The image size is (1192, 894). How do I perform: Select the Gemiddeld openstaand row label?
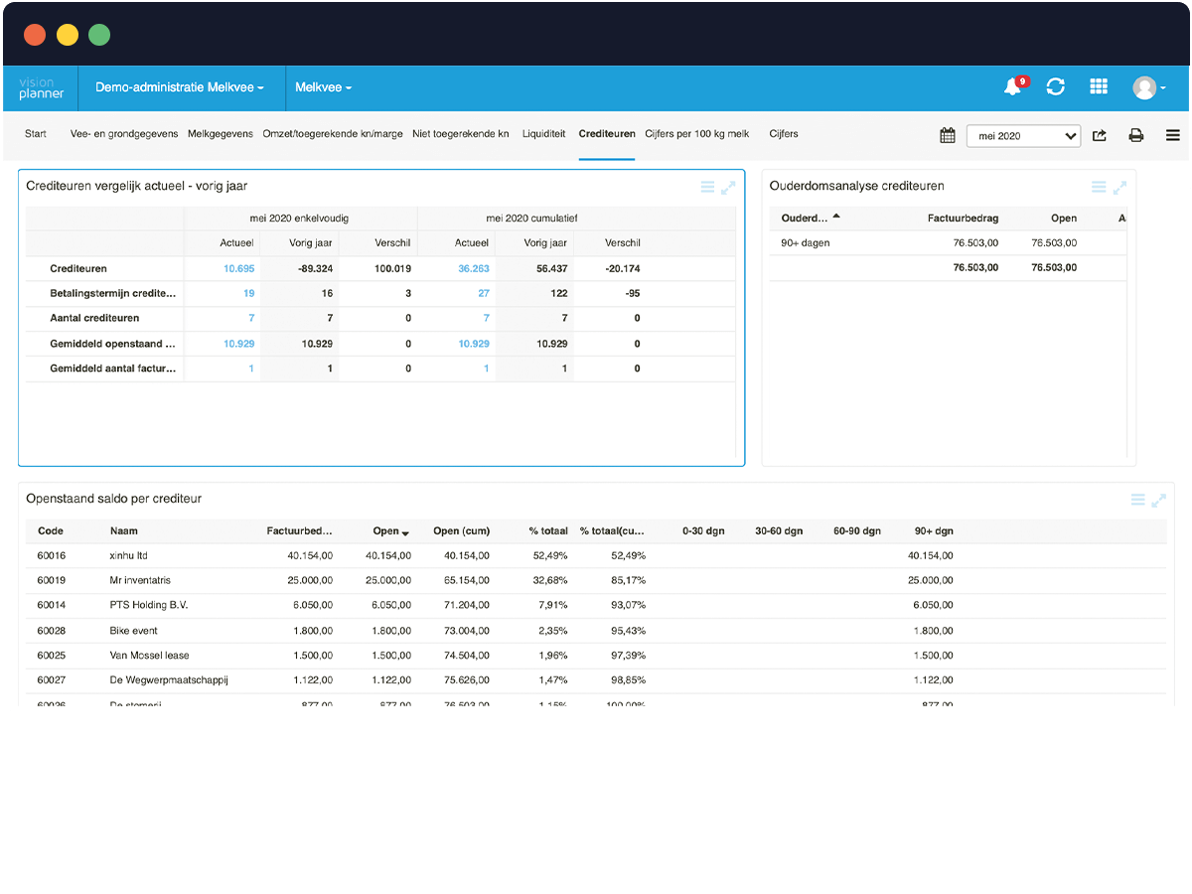pos(112,344)
